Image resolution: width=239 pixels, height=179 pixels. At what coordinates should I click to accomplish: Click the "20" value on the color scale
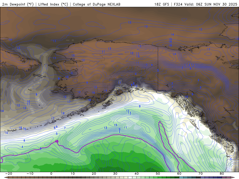94,174
